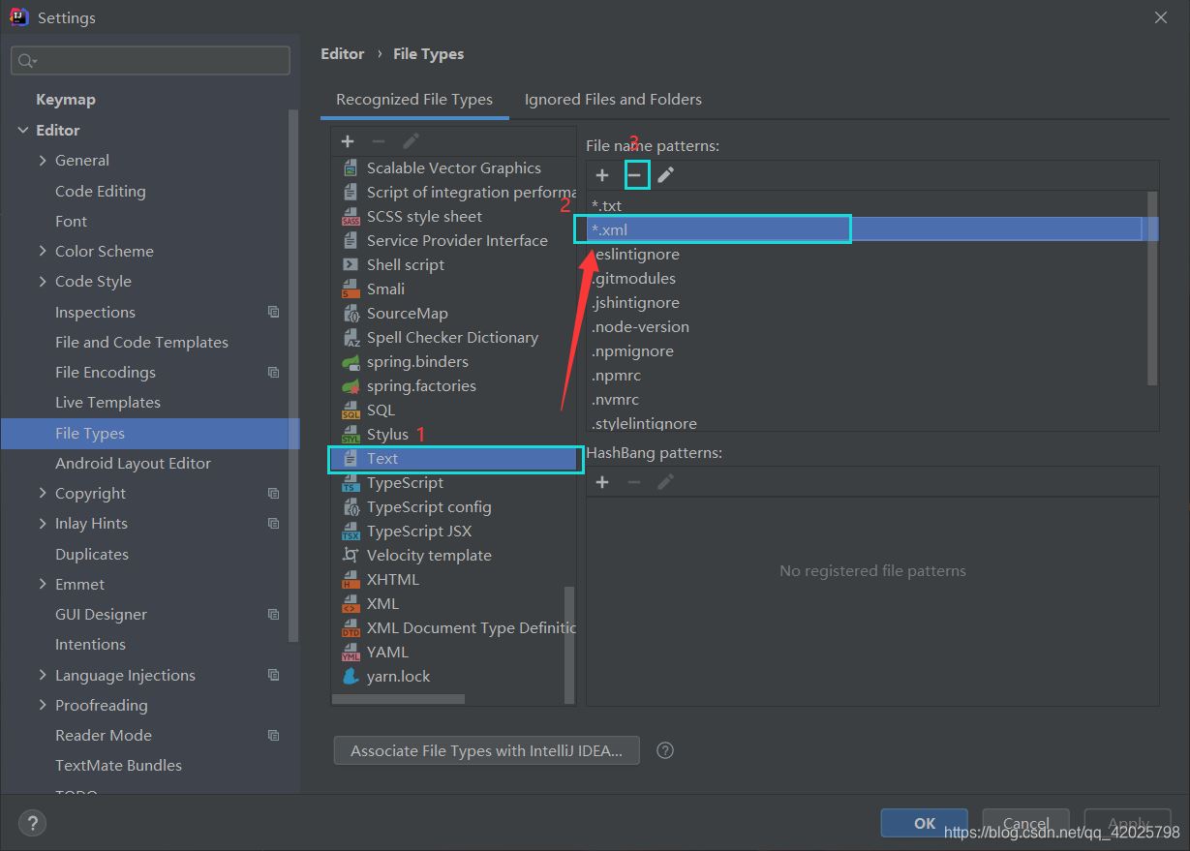Click the Smali file type icon
1190x851 pixels.
[x=351, y=289]
